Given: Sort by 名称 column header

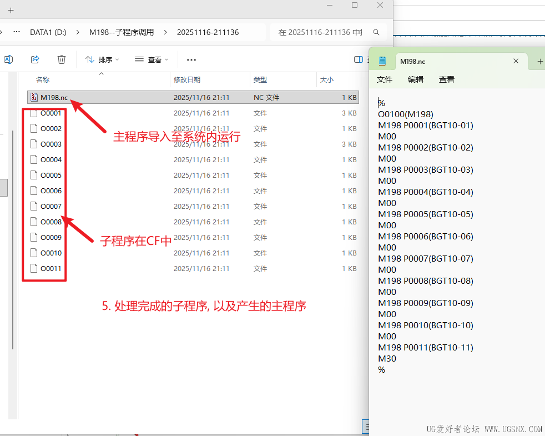Looking at the screenshot, I should point(42,79).
